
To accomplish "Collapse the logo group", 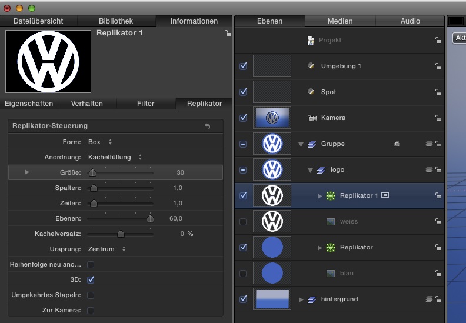I will coord(310,170).
